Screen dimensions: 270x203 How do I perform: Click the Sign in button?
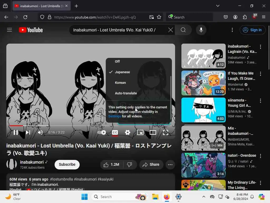point(252,30)
